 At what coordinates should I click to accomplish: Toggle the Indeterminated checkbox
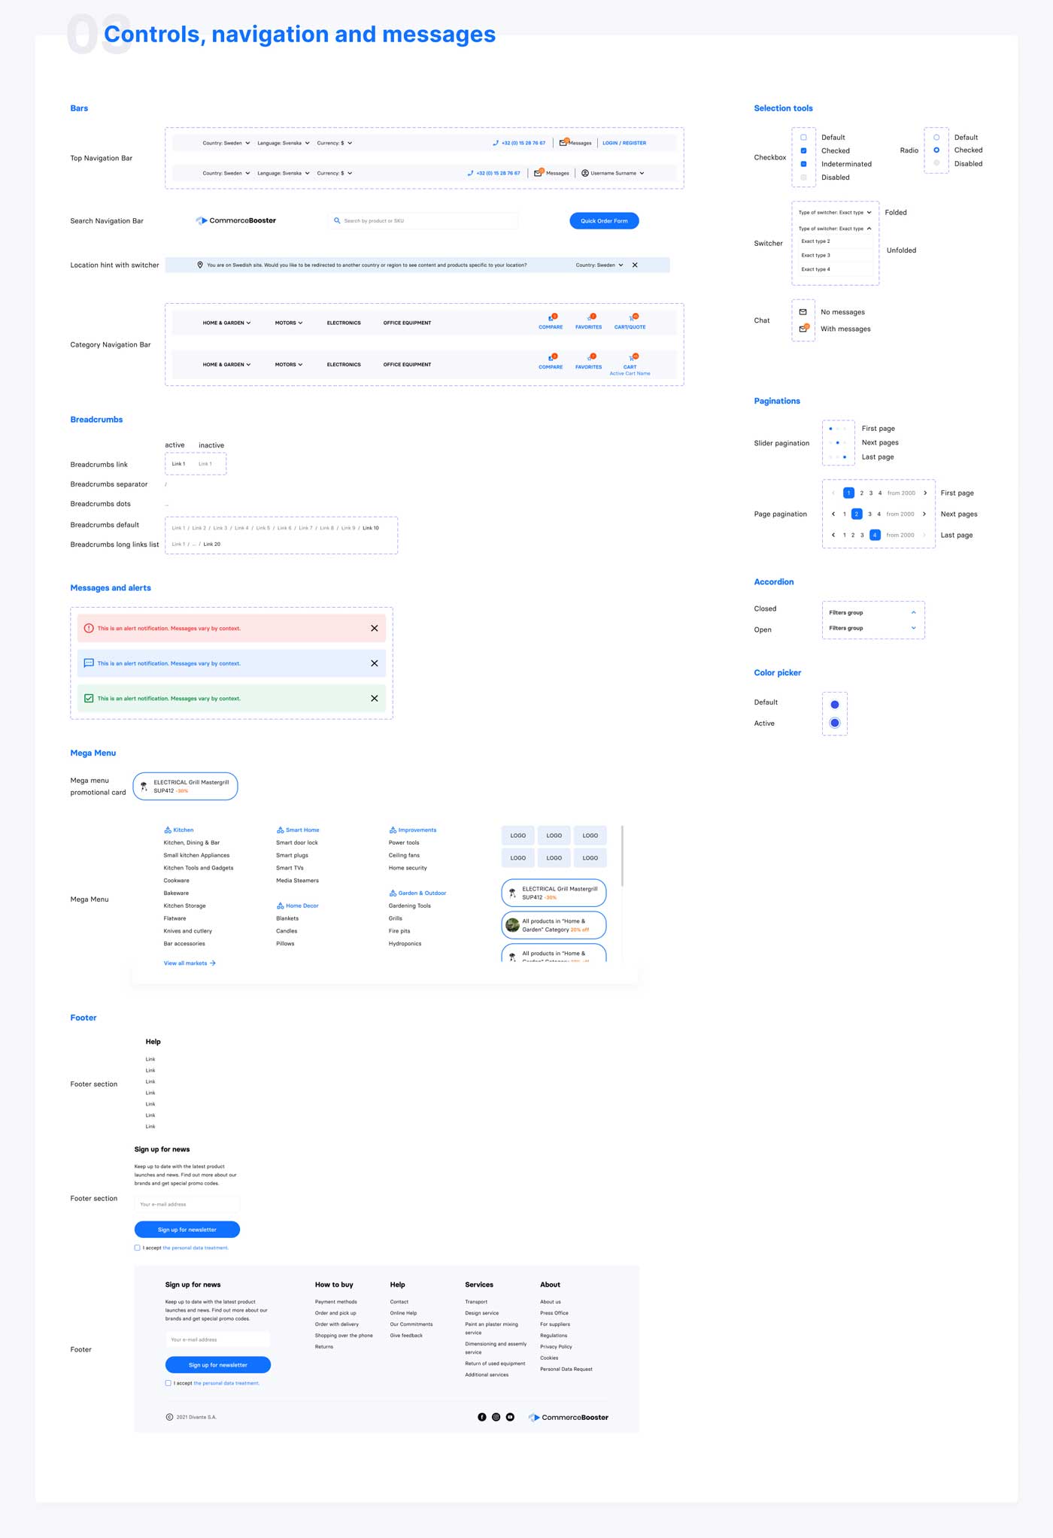[803, 164]
